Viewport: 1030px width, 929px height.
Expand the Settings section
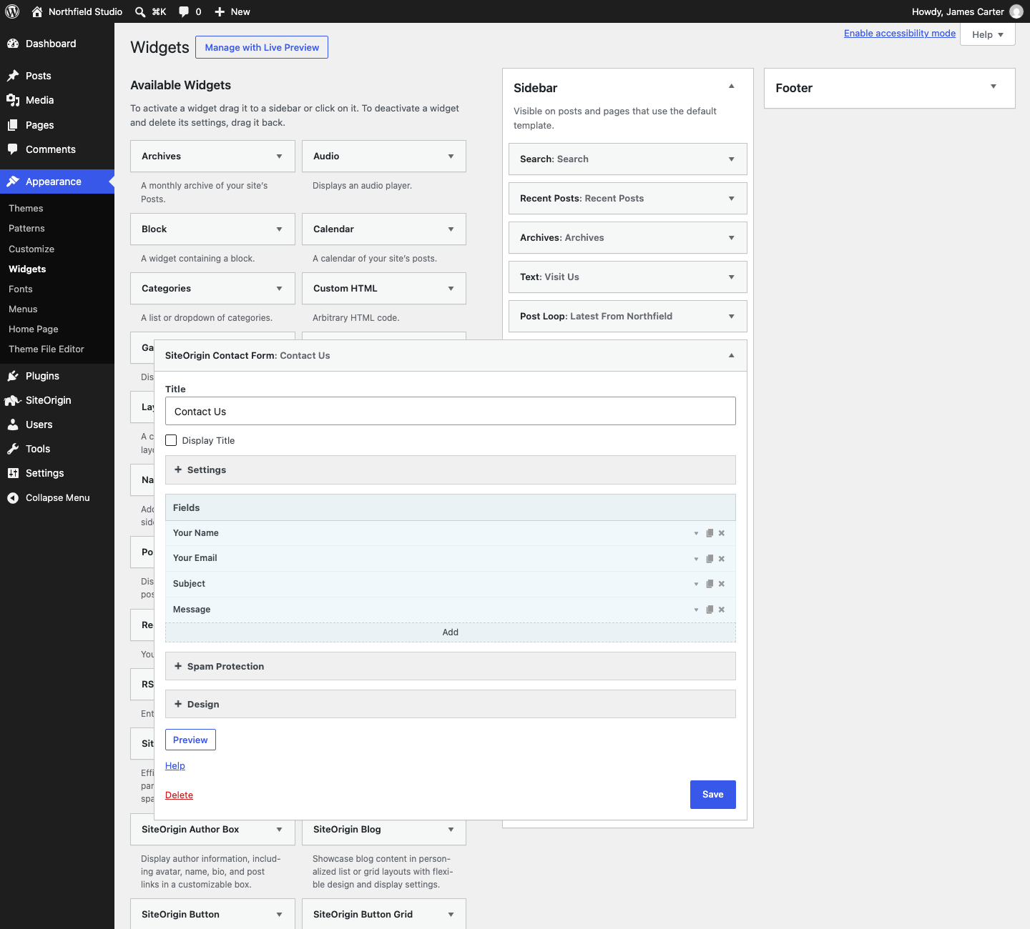pos(451,470)
